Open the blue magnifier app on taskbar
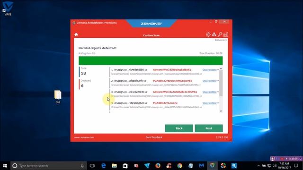Viewport: 303px width, 170px height. 234,166
